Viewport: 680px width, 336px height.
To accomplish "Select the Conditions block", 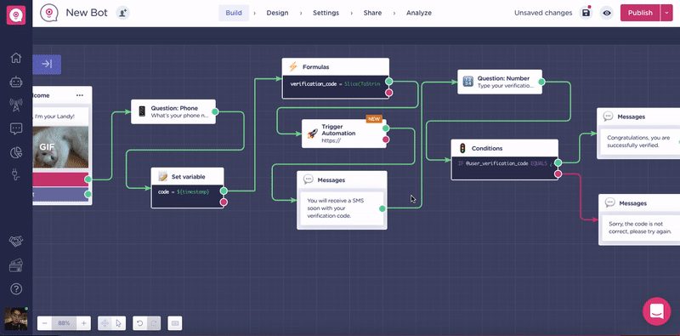I will coord(504,160).
